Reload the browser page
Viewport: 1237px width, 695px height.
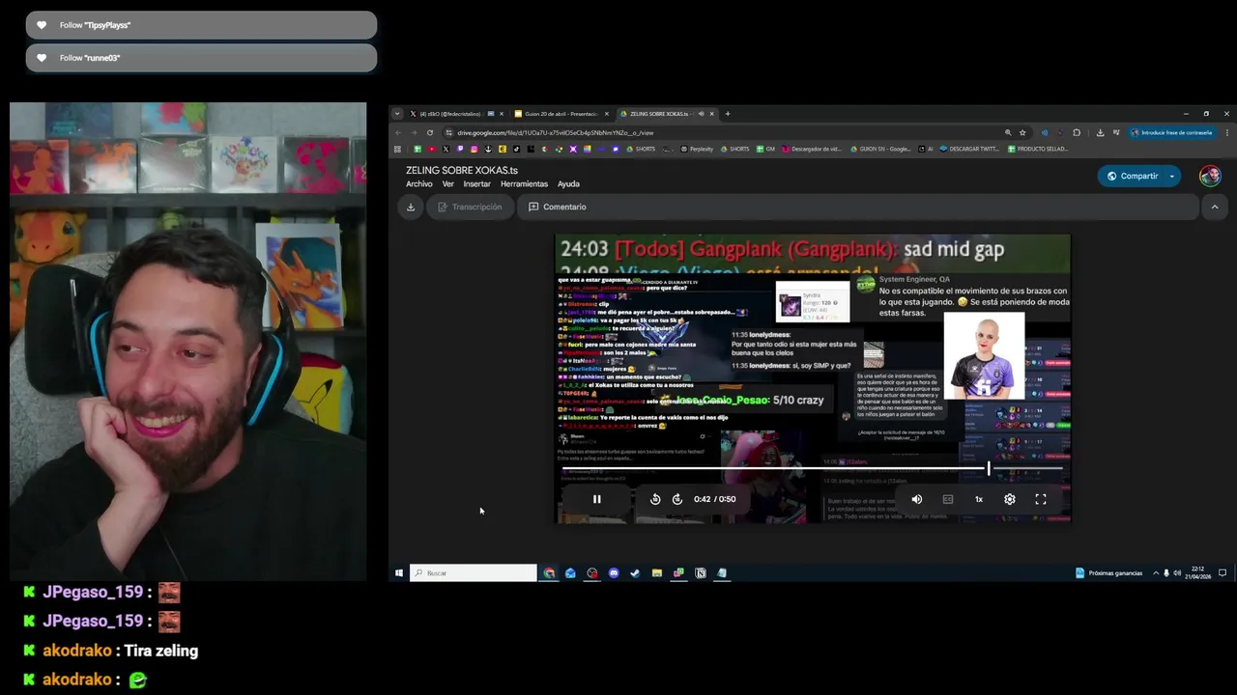[x=430, y=132]
